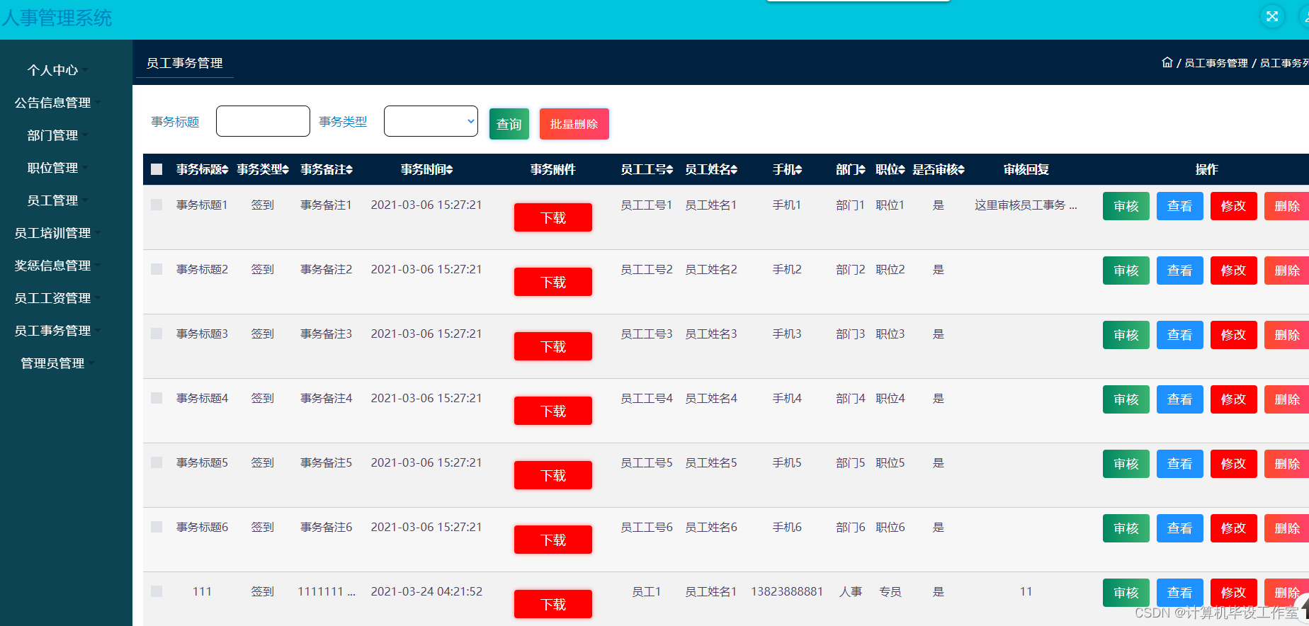Click 审核 for 事务标题5
Viewport: 1309px width, 626px height.
pyautogui.click(x=1126, y=464)
